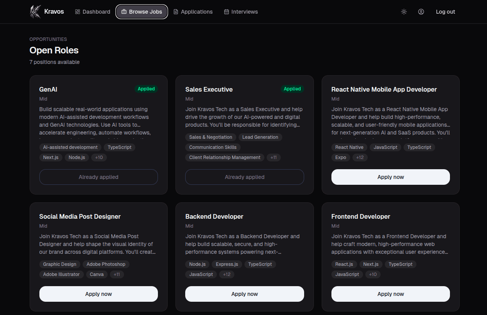Click the React Native skill tag
The image size is (487, 315).
[349, 147]
